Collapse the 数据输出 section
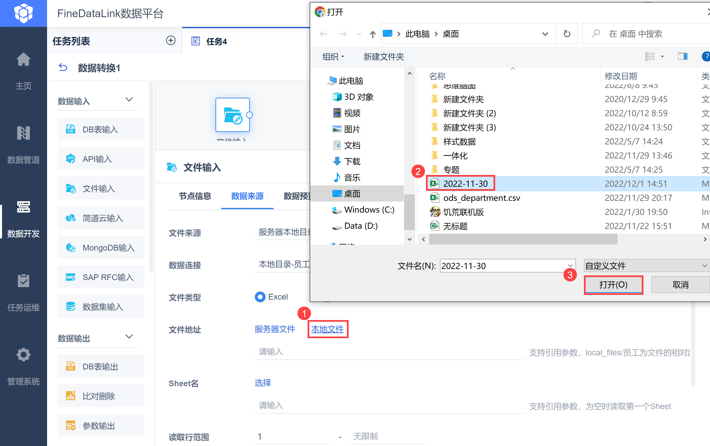Viewport: 710px width, 446px height. tap(129, 337)
